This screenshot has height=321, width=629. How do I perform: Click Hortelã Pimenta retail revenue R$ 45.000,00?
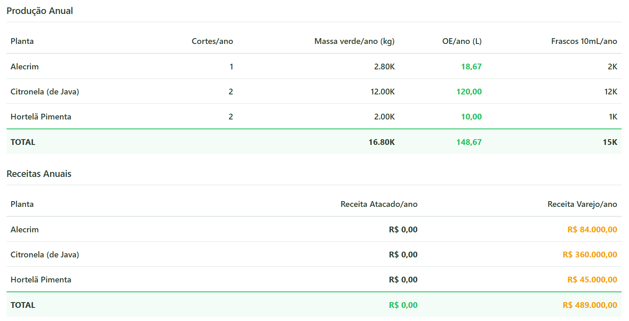click(x=592, y=280)
